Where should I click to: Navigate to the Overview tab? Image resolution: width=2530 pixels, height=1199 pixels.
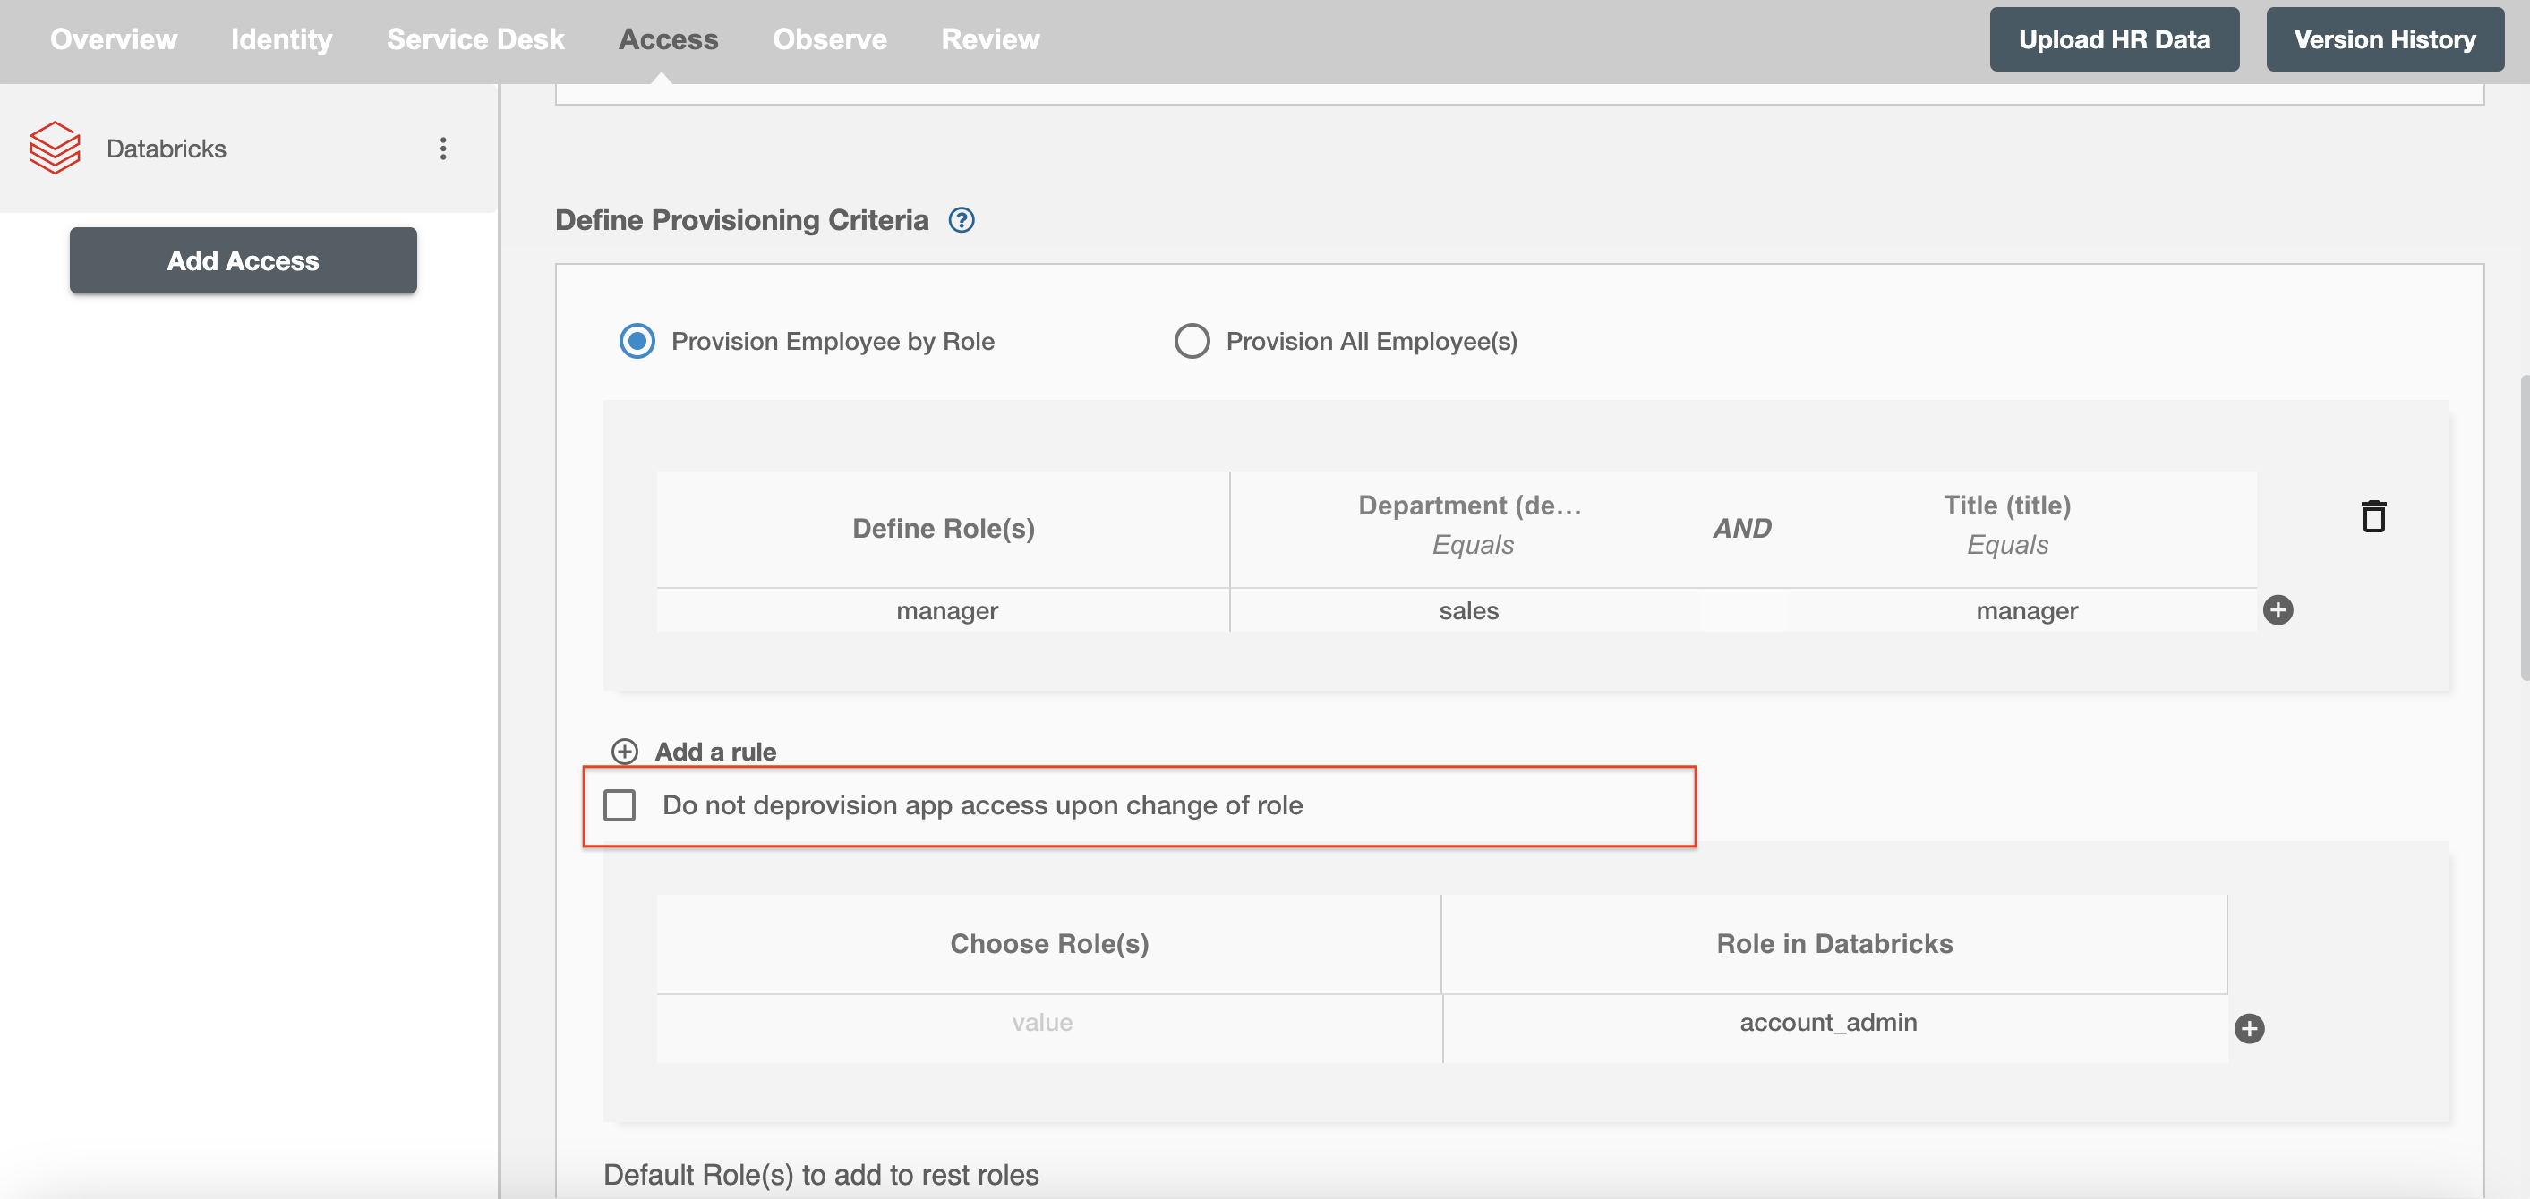pyautogui.click(x=115, y=38)
